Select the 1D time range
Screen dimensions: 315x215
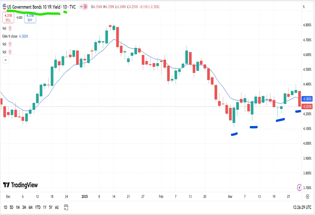[5, 207]
